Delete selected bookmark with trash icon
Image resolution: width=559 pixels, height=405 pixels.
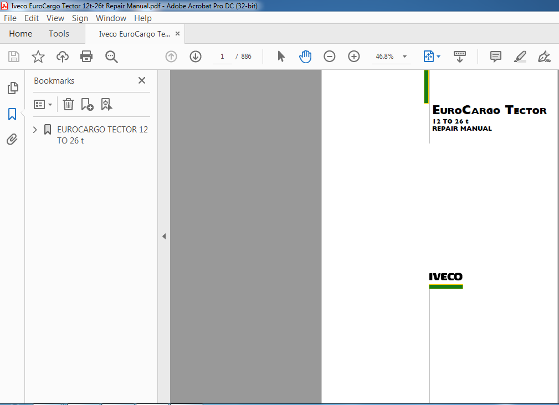point(68,105)
